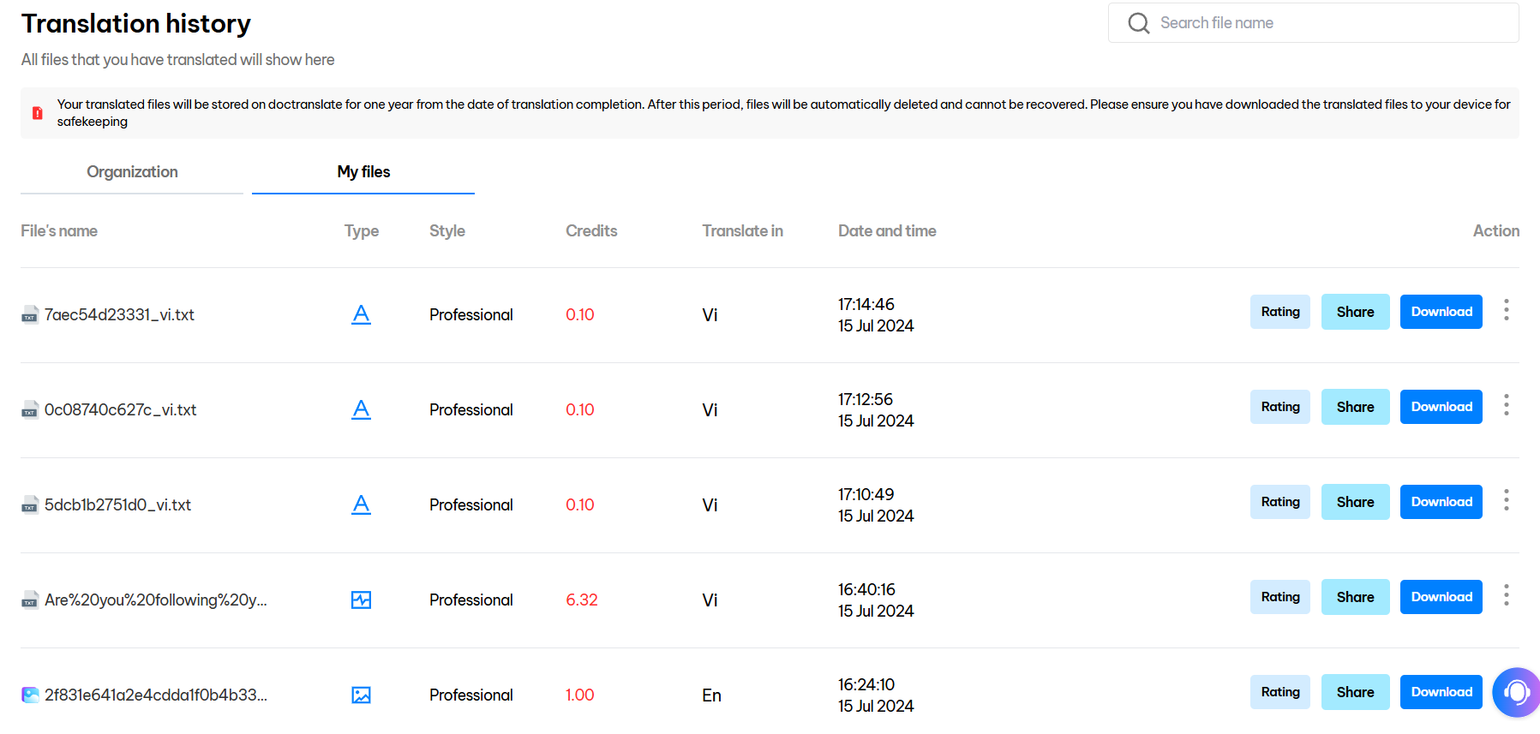Share the 0c08740c627c_vi.txt translation
The height and width of the screenshot is (734, 1540).
pos(1355,407)
